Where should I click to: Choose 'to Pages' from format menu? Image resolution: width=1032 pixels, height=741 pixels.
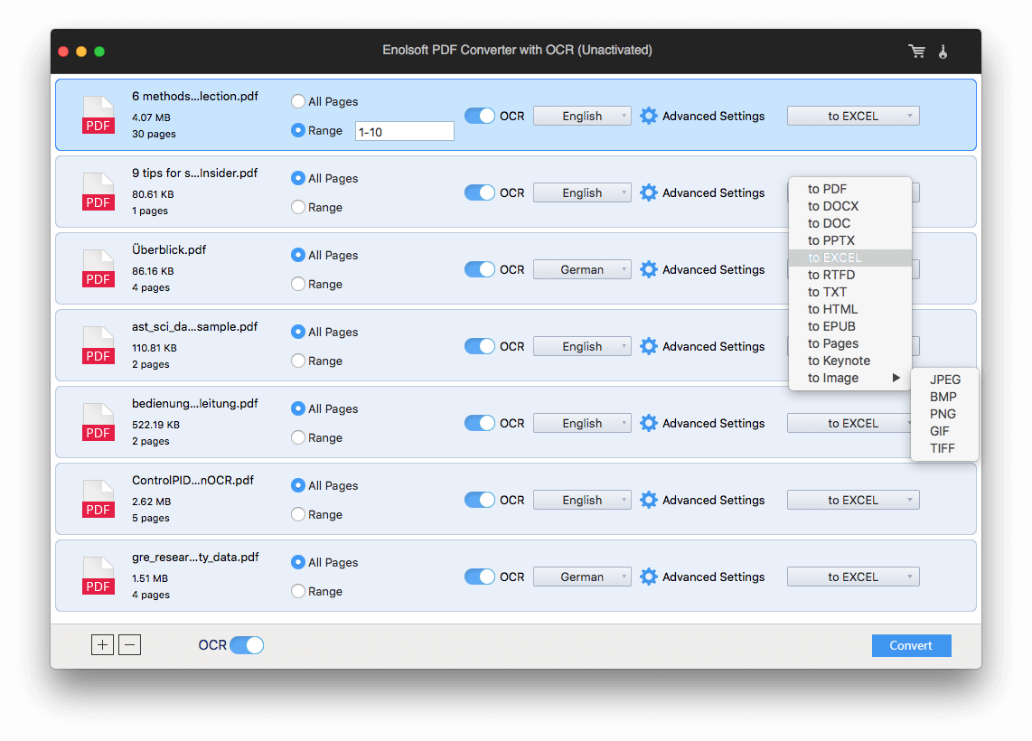pos(850,343)
